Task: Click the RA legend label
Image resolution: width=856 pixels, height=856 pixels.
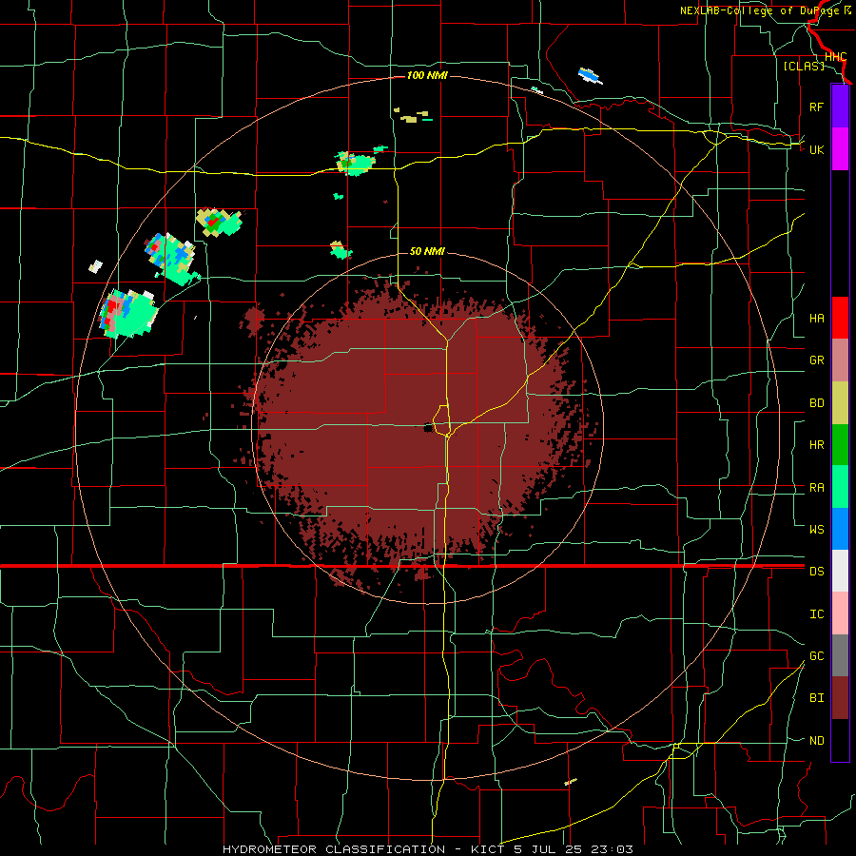Action: (816, 488)
